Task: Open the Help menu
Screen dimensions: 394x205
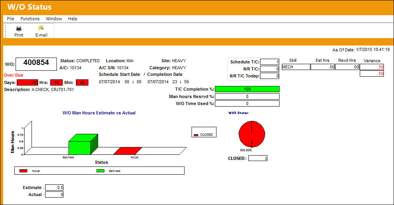Action: pyautogui.click(x=73, y=19)
